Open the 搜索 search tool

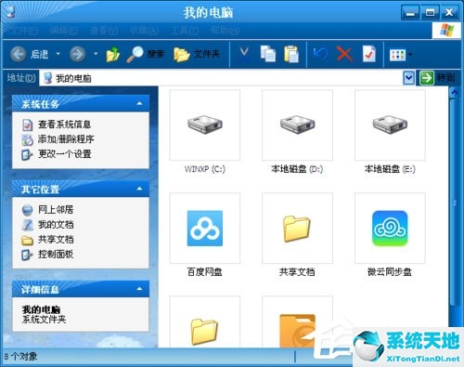click(x=146, y=55)
